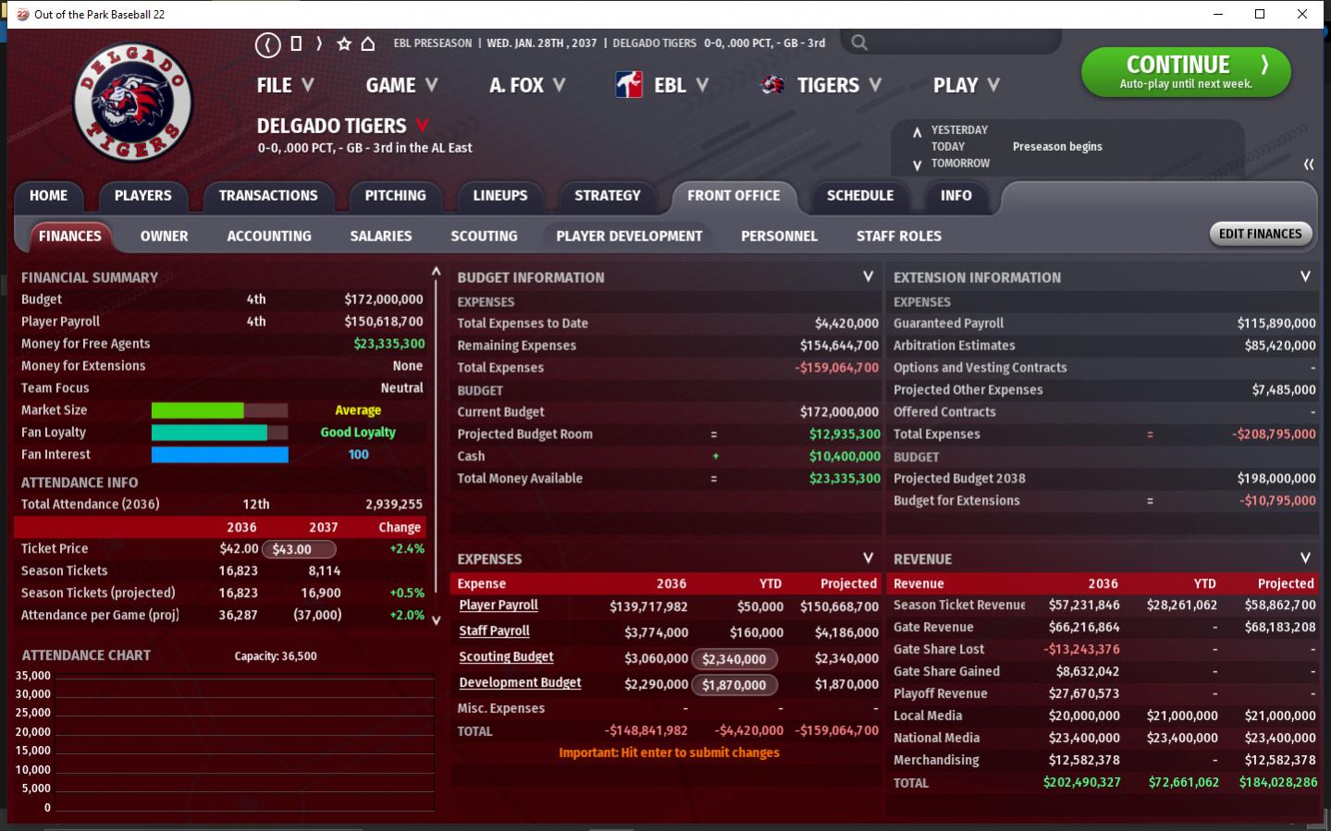Click the search magnifier icon
The width and height of the screenshot is (1331, 831).
[x=859, y=43]
